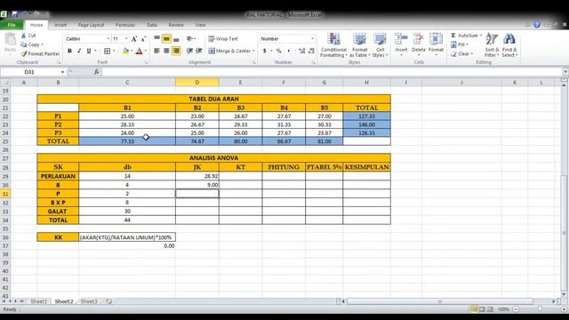Decrease the cell indent
569x320 pixels.
[189, 52]
